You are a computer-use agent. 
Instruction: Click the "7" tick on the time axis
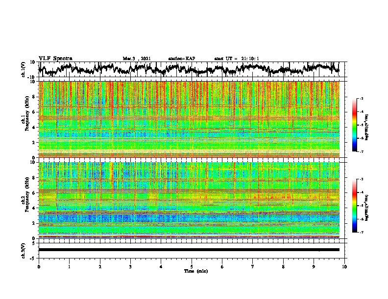pyautogui.click(x=253, y=267)
